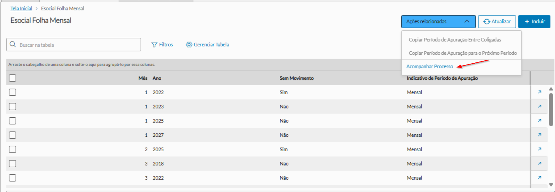
Task: Click the Filtros funnel icon
Action: pyautogui.click(x=154, y=45)
